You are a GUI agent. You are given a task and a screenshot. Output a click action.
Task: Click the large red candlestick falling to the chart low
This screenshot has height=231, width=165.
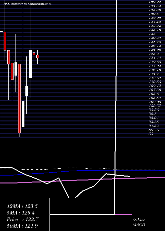[19, 98]
